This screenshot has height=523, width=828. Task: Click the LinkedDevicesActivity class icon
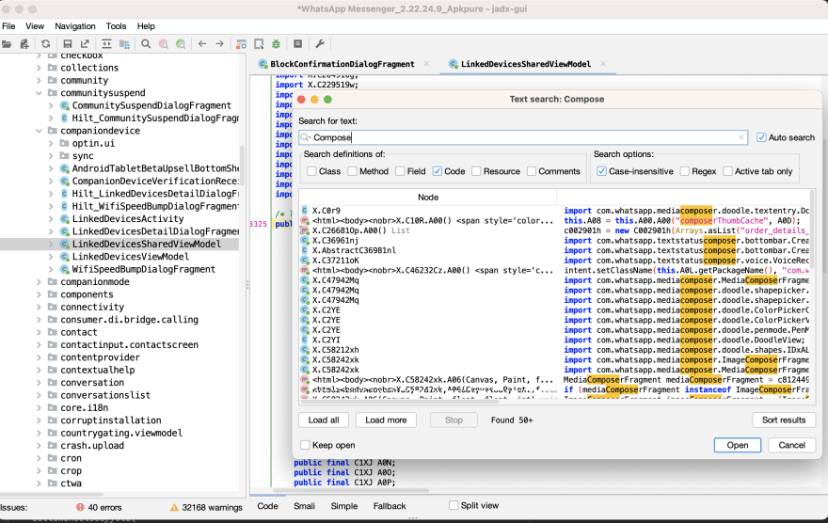pyautogui.click(x=64, y=219)
